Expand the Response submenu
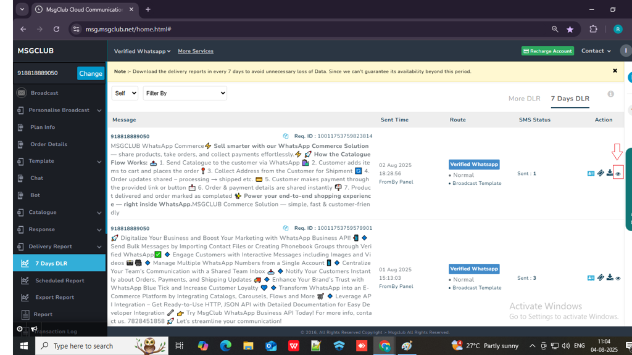 point(59,229)
